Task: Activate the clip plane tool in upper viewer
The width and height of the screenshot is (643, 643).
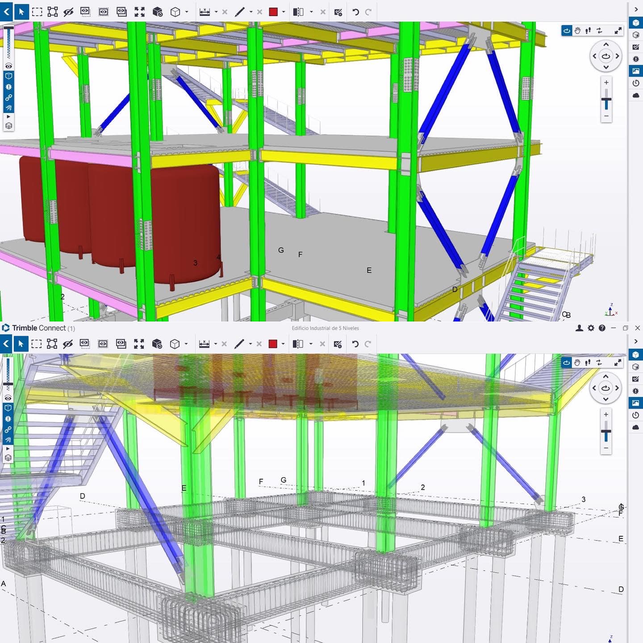Action: [x=298, y=12]
